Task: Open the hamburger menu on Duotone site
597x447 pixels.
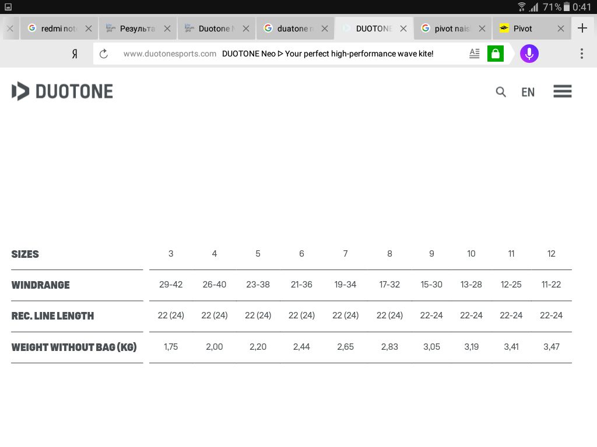Action: point(563,91)
